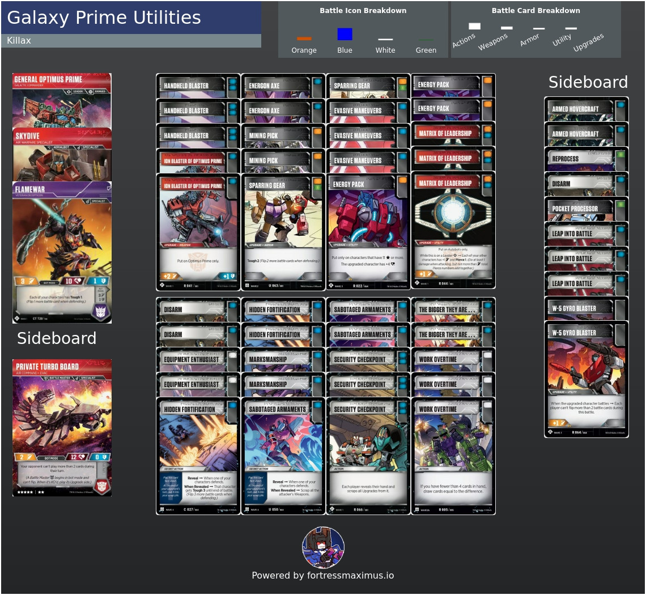Click the Autobot faction emblem on Private Turbo Board
This screenshot has width=646, height=595.
(102, 486)
